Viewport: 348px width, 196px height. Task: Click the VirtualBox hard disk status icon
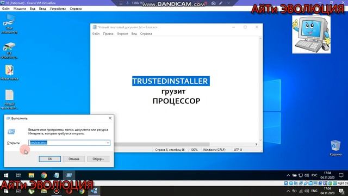tap(286, 183)
